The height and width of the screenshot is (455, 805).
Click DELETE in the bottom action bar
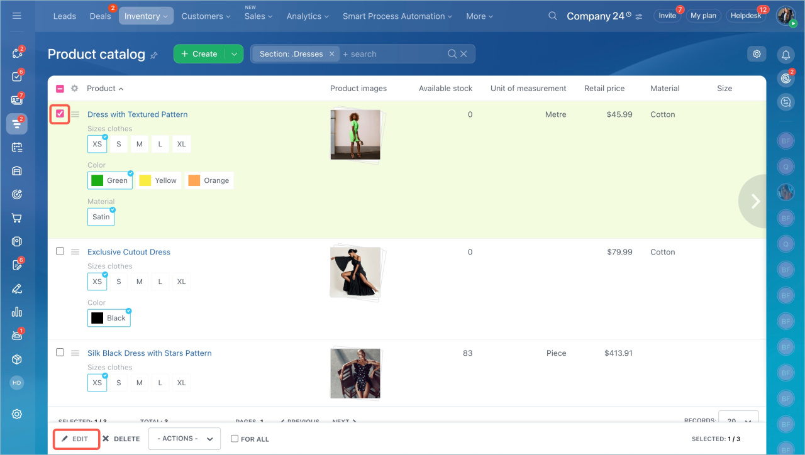click(121, 439)
